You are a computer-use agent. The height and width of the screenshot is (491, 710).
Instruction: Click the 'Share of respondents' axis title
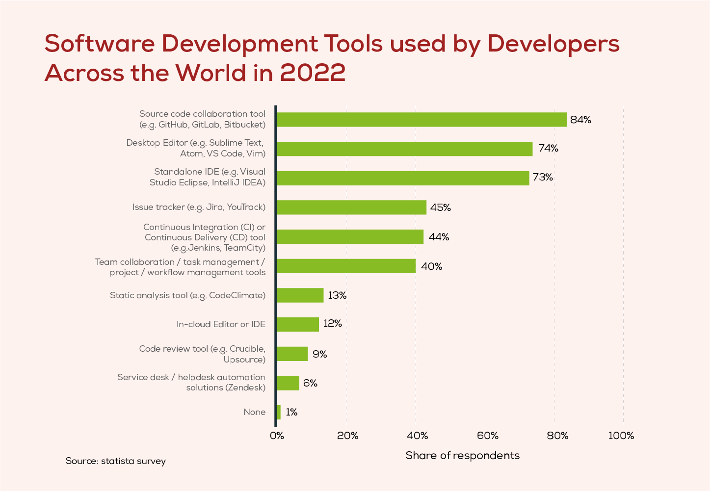463,456
